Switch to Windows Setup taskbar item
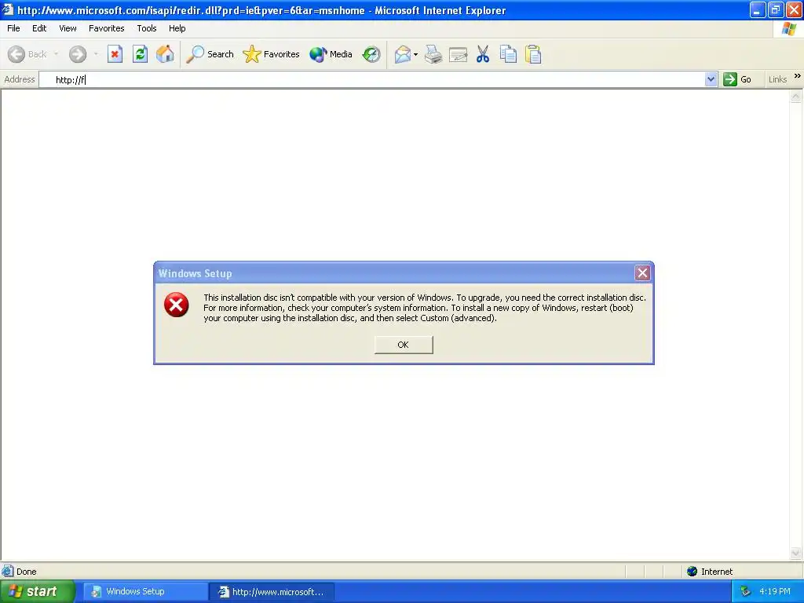804x603 pixels. coord(145,592)
